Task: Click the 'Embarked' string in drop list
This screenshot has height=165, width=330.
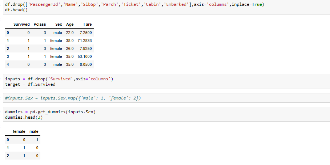Action: pos(176,4)
